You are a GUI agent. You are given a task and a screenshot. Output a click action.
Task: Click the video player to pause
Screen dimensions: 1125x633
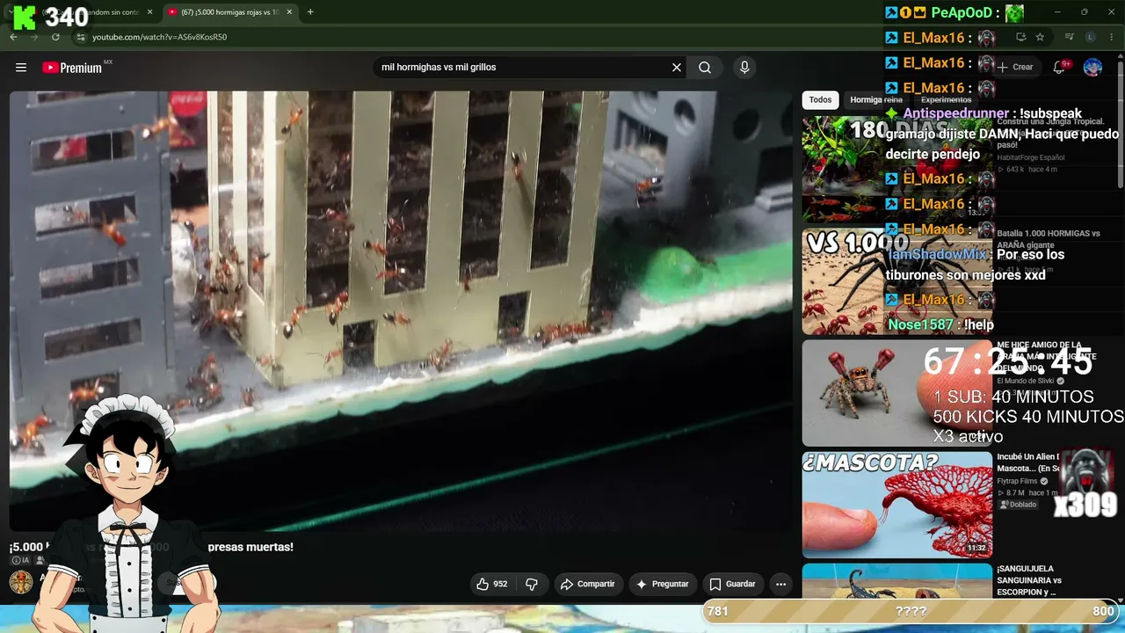tap(401, 310)
